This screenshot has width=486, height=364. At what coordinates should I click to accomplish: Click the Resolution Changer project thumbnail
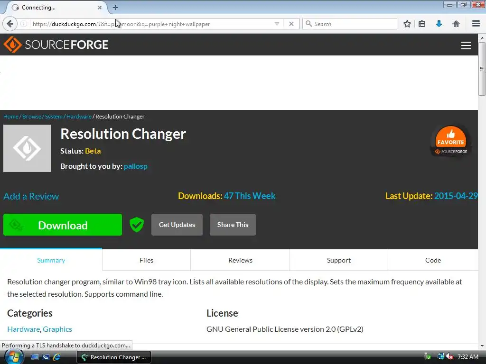tap(27, 148)
